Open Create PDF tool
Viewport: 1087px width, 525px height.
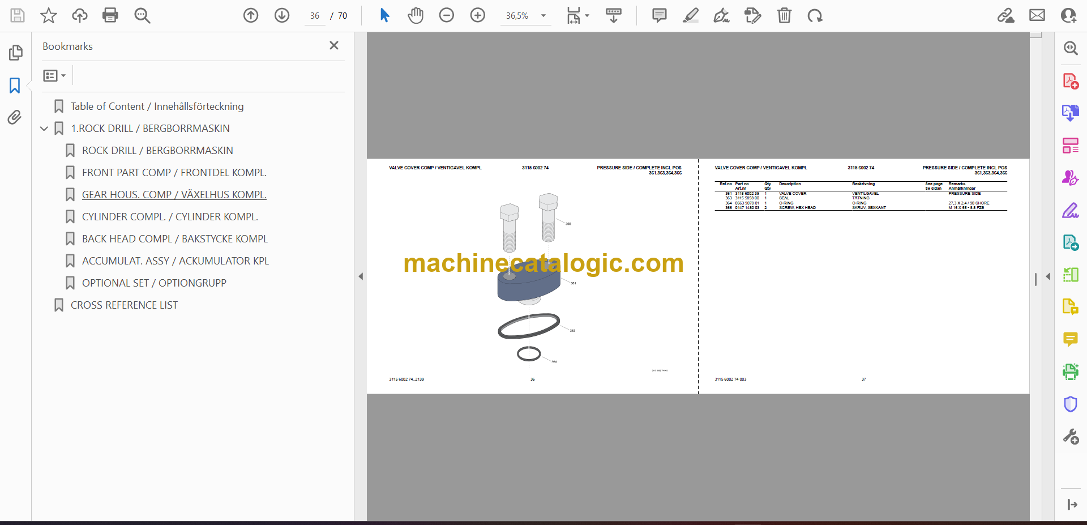click(x=1071, y=81)
